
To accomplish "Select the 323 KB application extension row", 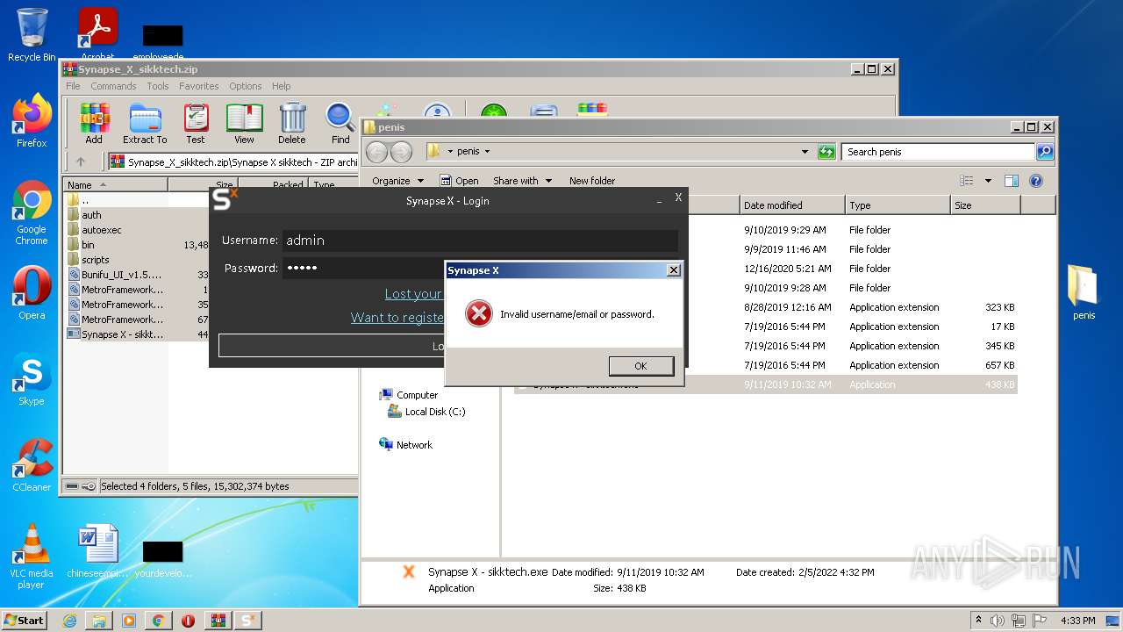I will click(x=765, y=307).
